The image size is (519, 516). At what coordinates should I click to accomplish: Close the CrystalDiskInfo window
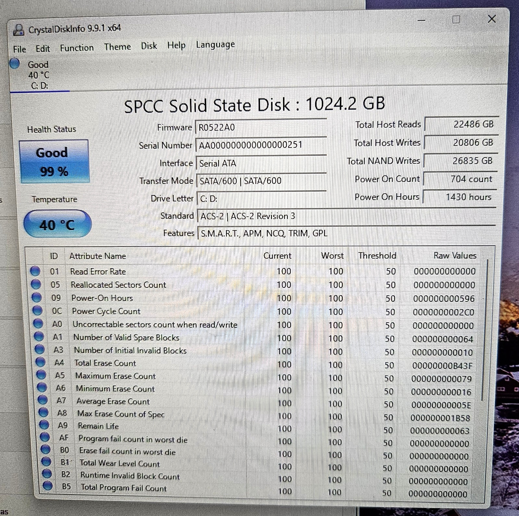tap(492, 19)
